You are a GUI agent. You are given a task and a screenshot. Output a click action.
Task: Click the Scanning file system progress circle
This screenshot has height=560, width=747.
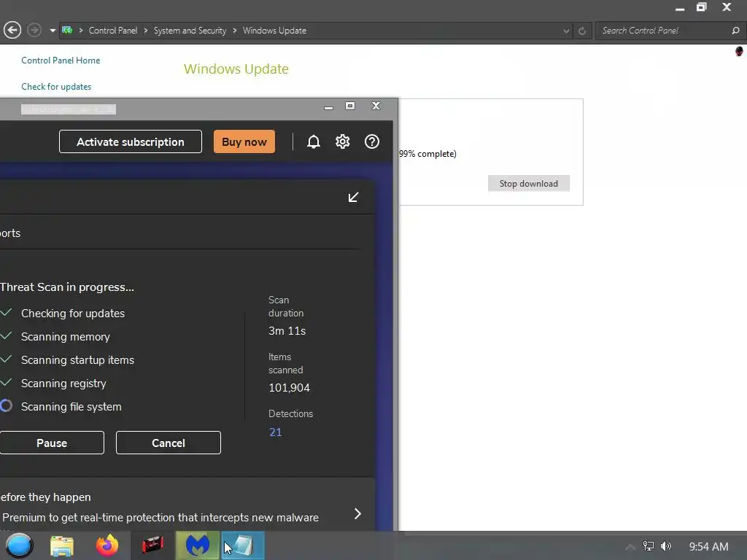coord(6,405)
